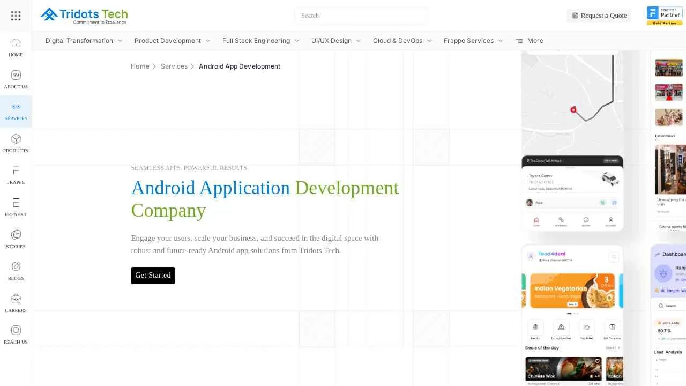Screen dimensions: 686x386
Task: Click the 'Engage your users' paragraph text
Action: coord(255,244)
